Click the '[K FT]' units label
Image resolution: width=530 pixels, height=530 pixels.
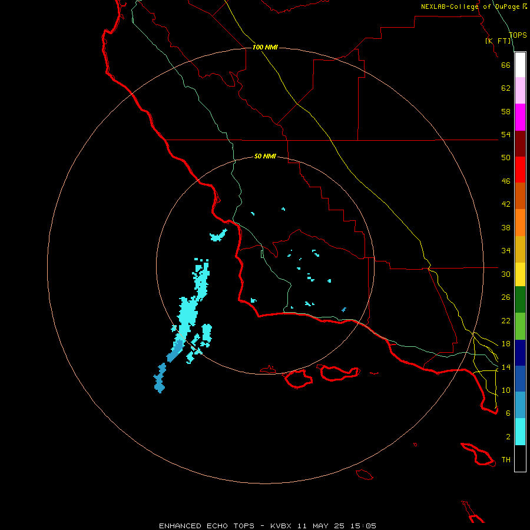pos(498,41)
